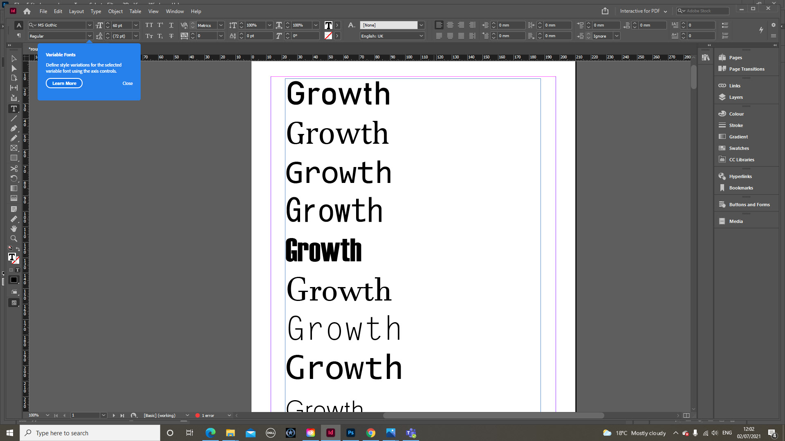Open the Buttons and Forms panel
The width and height of the screenshot is (785, 441).
point(749,205)
